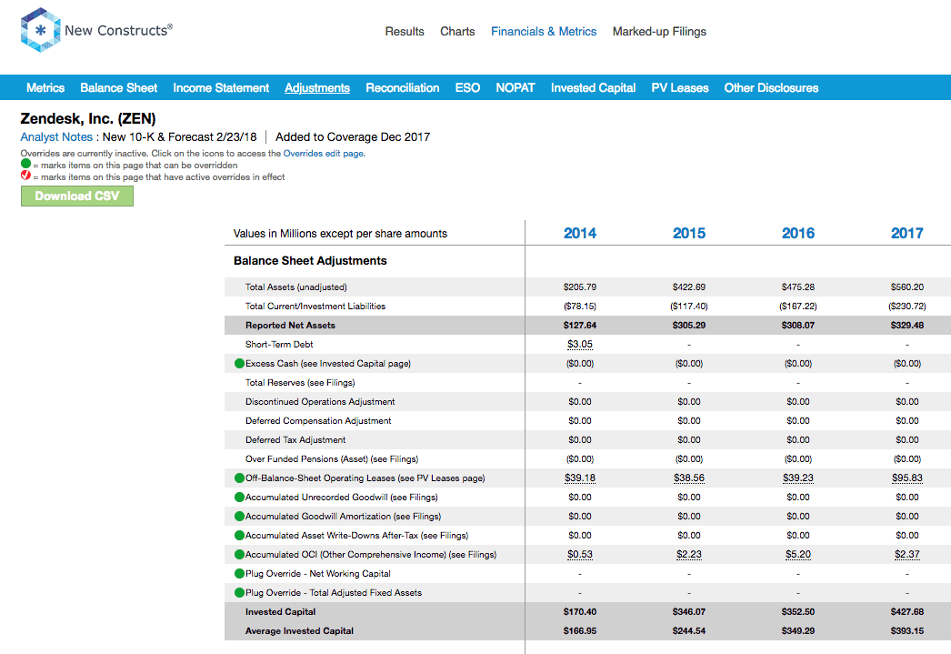Click 2017 operating leases value $95.83
The height and width of the screenshot is (654, 951).
coord(907,478)
